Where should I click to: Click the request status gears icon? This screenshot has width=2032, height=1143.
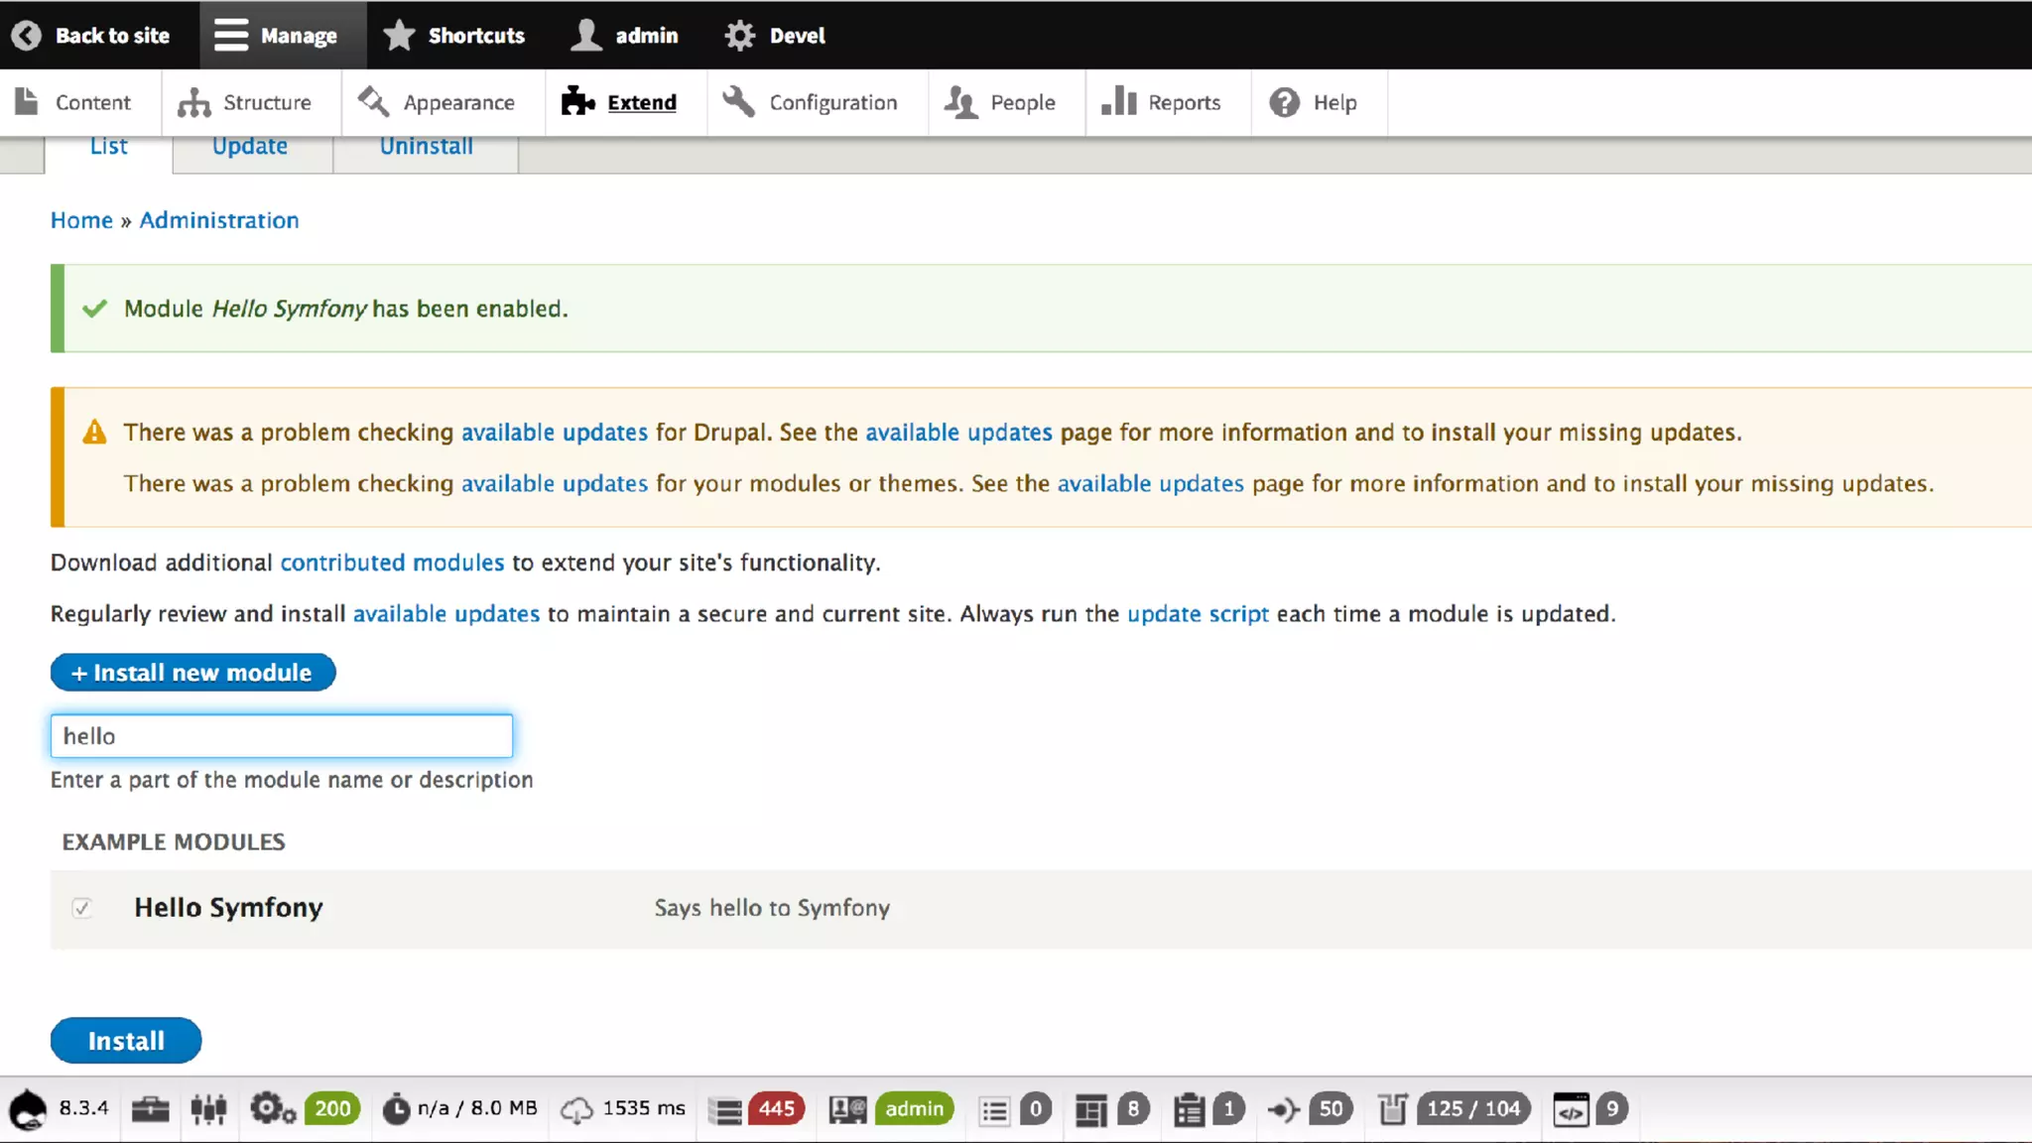[271, 1109]
